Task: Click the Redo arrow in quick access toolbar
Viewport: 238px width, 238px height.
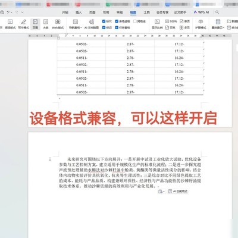Action: click(x=17, y=12)
